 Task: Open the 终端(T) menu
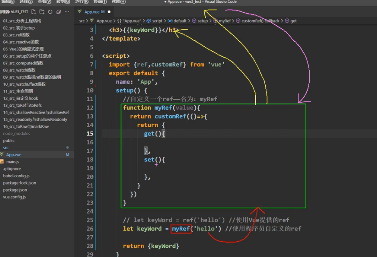(100, 2)
